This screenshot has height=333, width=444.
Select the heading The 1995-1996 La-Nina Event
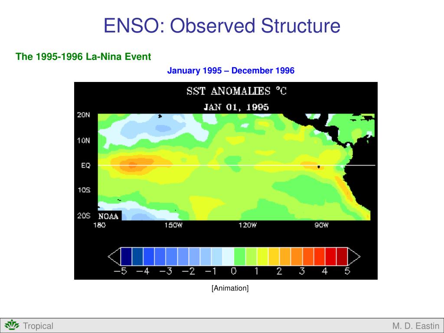point(83,57)
